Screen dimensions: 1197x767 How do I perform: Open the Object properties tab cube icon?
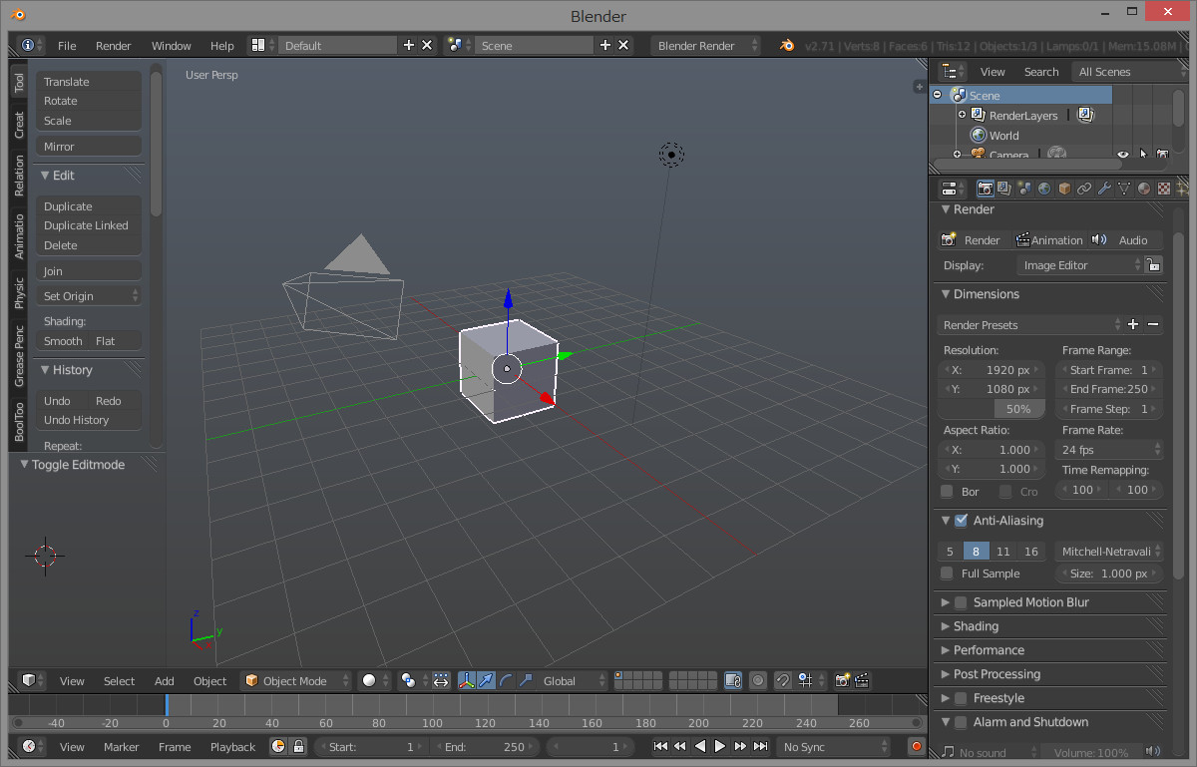(1064, 188)
